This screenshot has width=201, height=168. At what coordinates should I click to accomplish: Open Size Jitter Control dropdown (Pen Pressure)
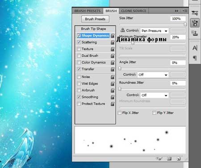pos(155,31)
